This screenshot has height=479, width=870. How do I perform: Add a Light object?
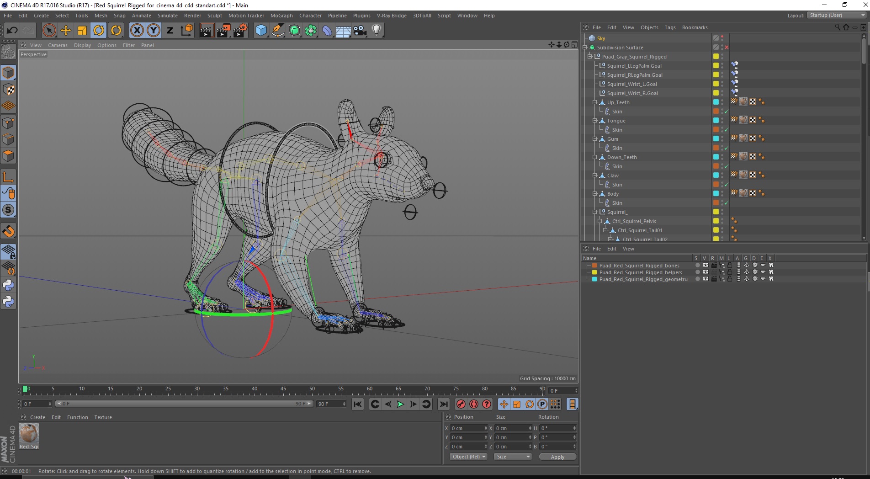(376, 31)
